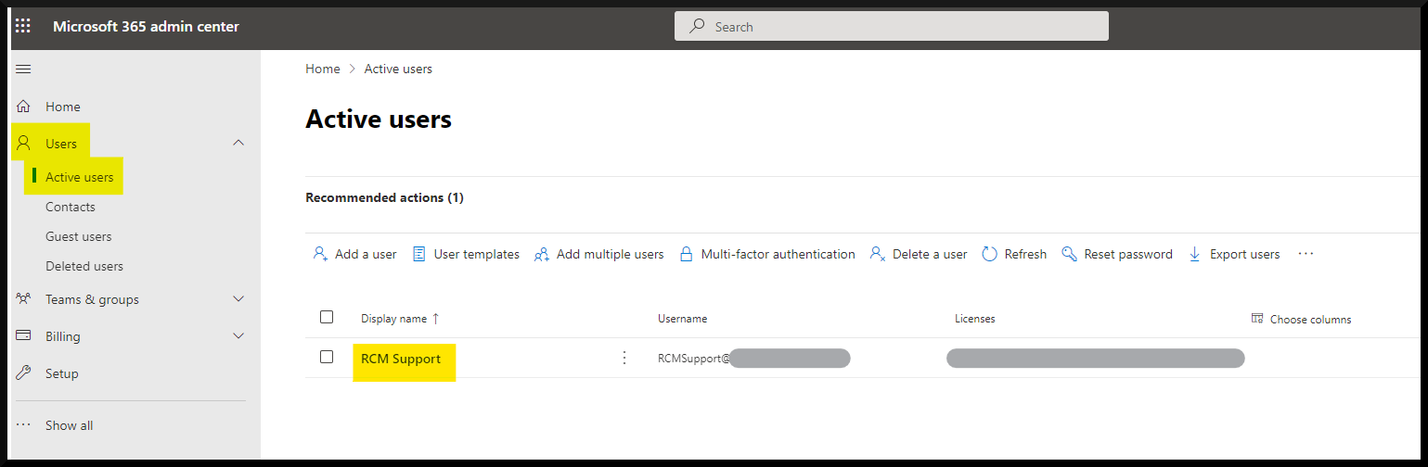This screenshot has height=467, width=1428.
Task: Open Setup in the navigation
Action: (x=62, y=373)
